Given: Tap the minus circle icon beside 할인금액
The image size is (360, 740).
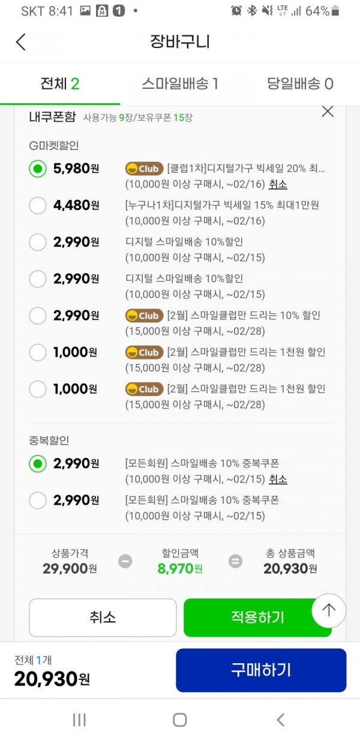Looking at the screenshot, I should tap(125, 561).
